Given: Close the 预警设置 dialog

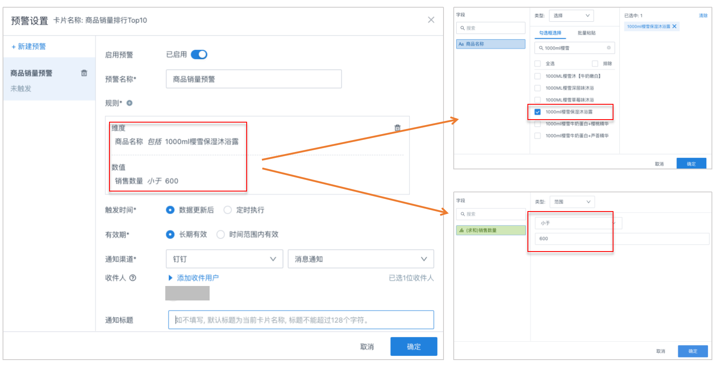Looking at the screenshot, I should pyautogui.click(x=431, y=20).
